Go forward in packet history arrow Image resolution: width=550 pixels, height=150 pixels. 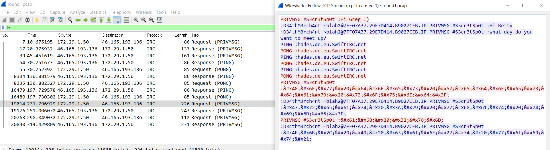[x=85, y=20]
